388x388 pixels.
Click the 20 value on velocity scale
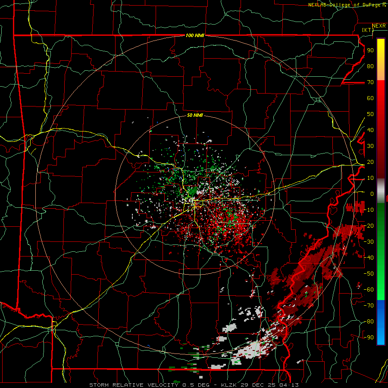370,162
